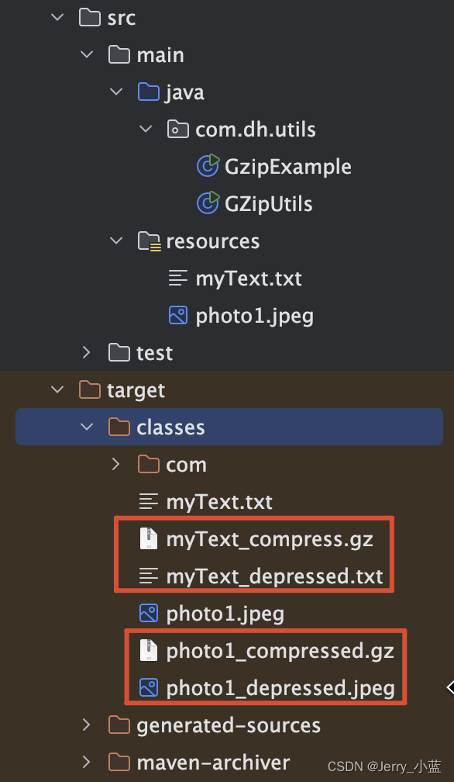The height and width of the screenshot is (782, 454).
Task: Collapse the target folder
Action: pos(56,389)
